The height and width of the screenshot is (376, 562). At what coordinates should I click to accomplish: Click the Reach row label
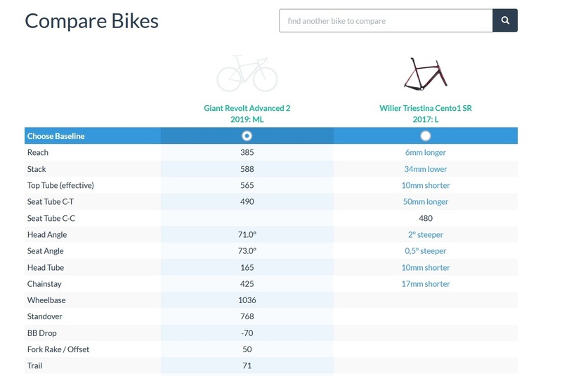click(x=38, y=152)
